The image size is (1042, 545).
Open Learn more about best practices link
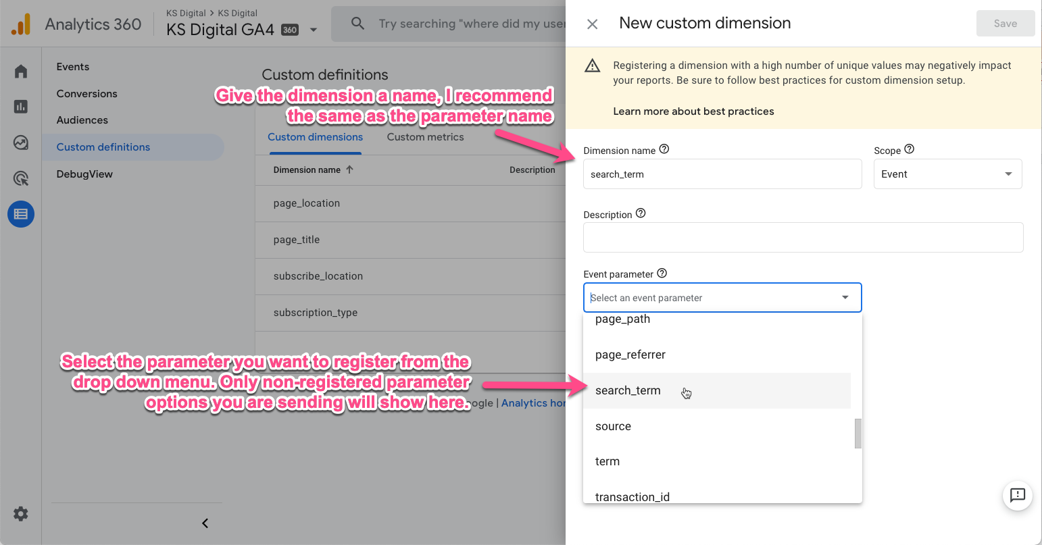tap(693, 111)
